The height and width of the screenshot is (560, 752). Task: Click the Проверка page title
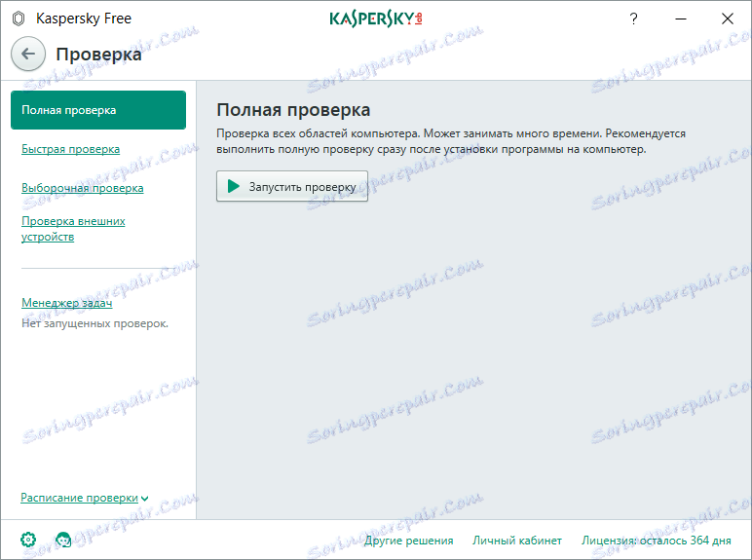click(98, 55)
